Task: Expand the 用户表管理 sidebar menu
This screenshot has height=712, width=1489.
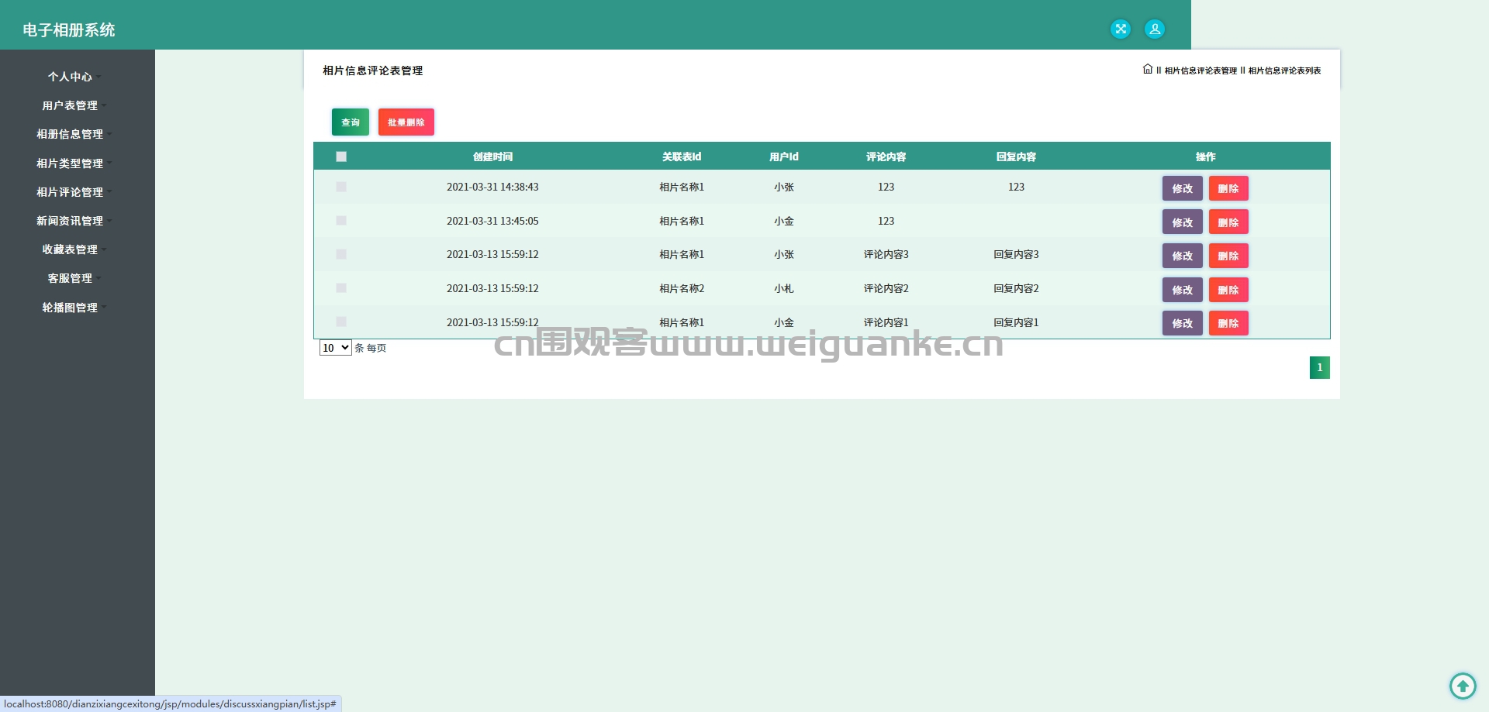Action: 74,105
